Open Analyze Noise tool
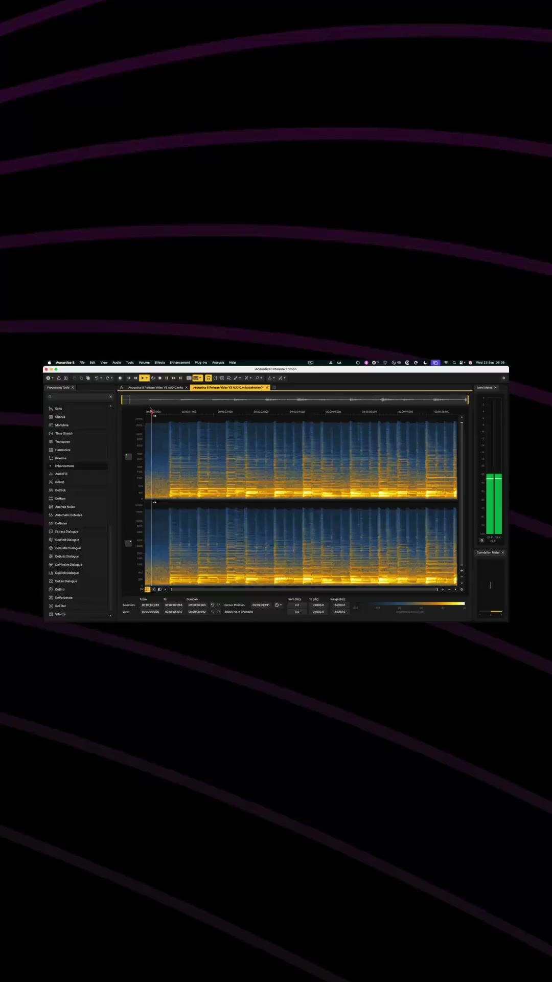Image resolution: width=552 pixels, height=982 pixels. click(x=64, y=507)
